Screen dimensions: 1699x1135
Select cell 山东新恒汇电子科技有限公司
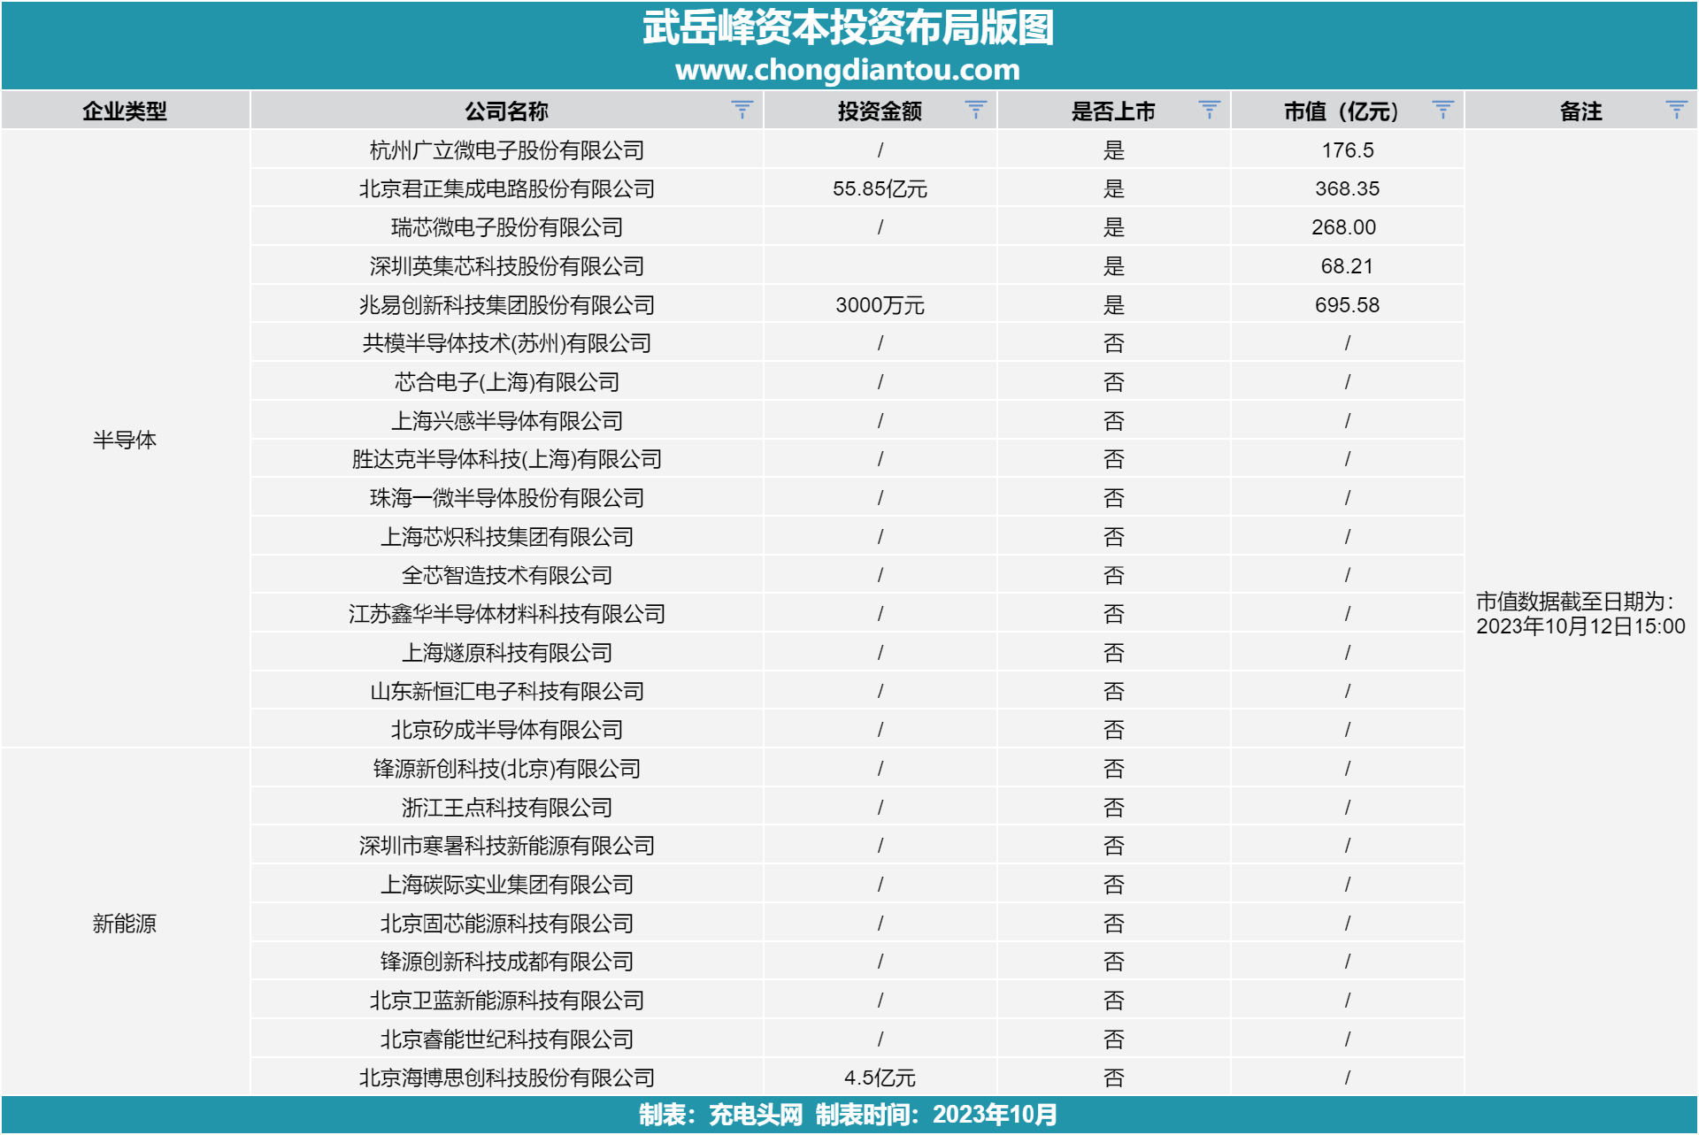tap(506, 691)
